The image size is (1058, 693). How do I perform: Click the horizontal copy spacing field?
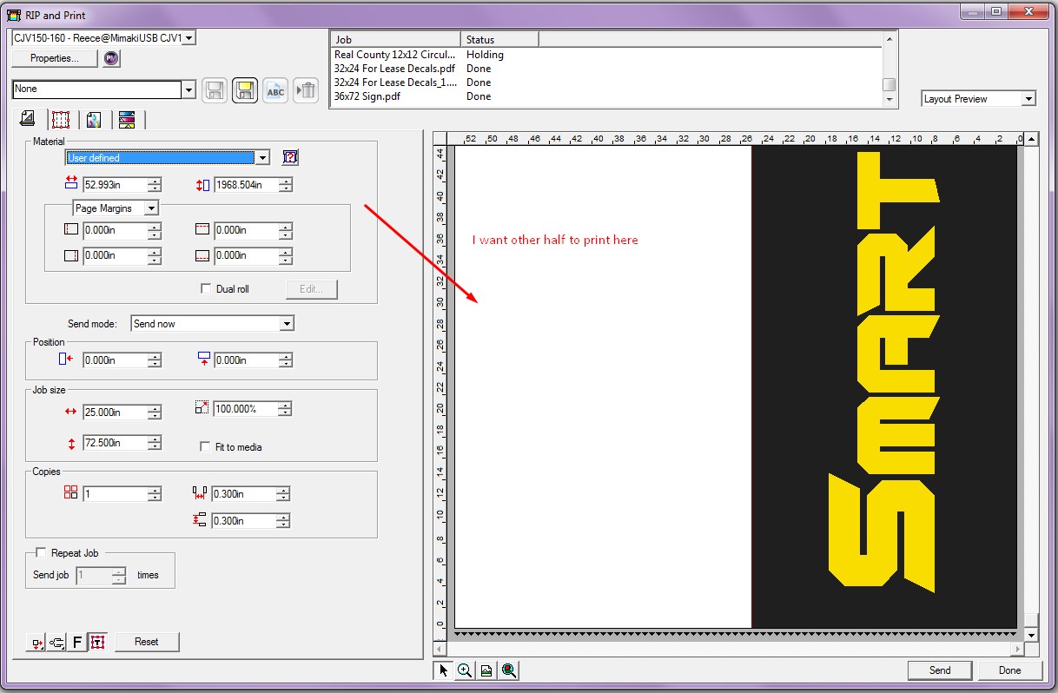(x=244, y=494)
